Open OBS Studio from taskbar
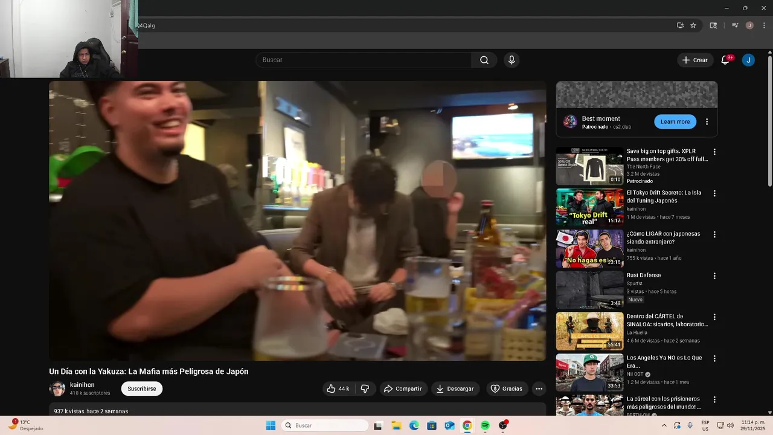Screen dimensions: 773x435 point(503,425)
